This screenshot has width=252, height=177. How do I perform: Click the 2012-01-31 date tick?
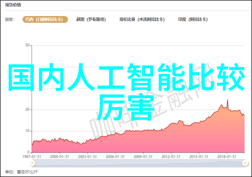171,156
